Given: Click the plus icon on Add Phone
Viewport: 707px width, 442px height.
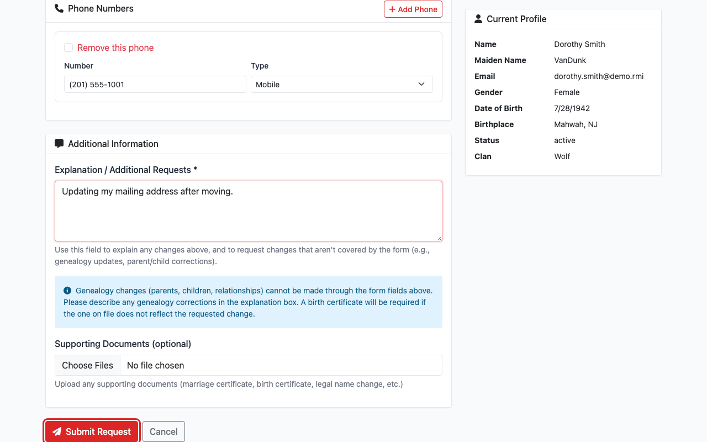Looking at the screenshot, I should [392, 9].
